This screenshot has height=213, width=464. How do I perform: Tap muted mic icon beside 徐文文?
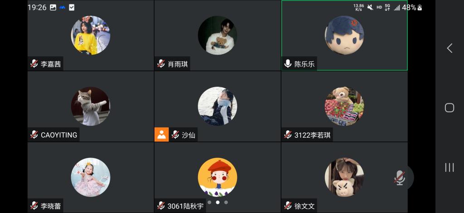[x=288, y=206]
